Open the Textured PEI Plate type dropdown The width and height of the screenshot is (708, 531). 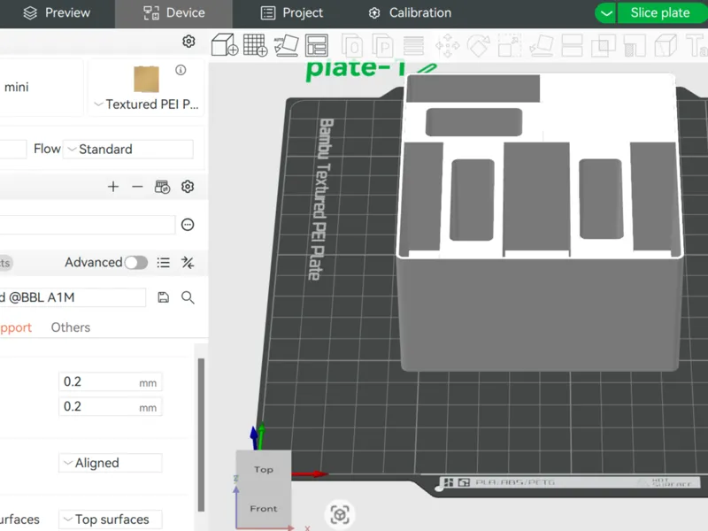coord(146,104)
